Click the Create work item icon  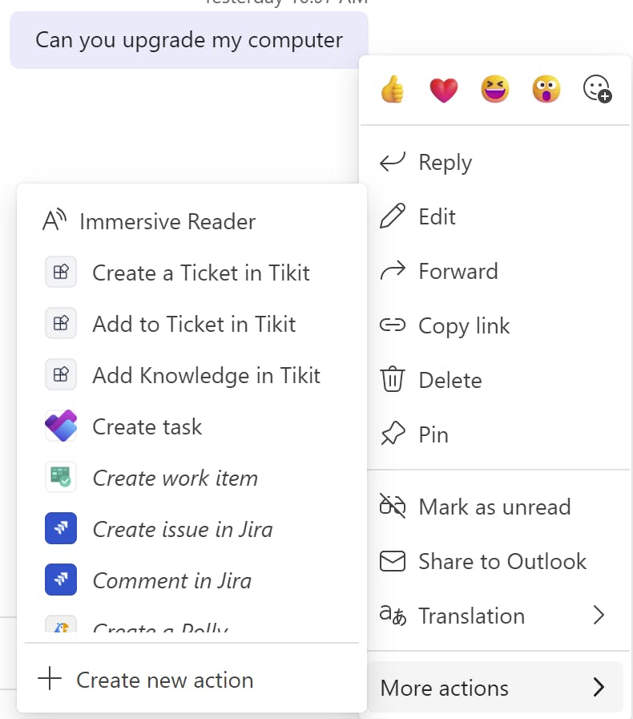pyautogui.click(x=61, y=478)
